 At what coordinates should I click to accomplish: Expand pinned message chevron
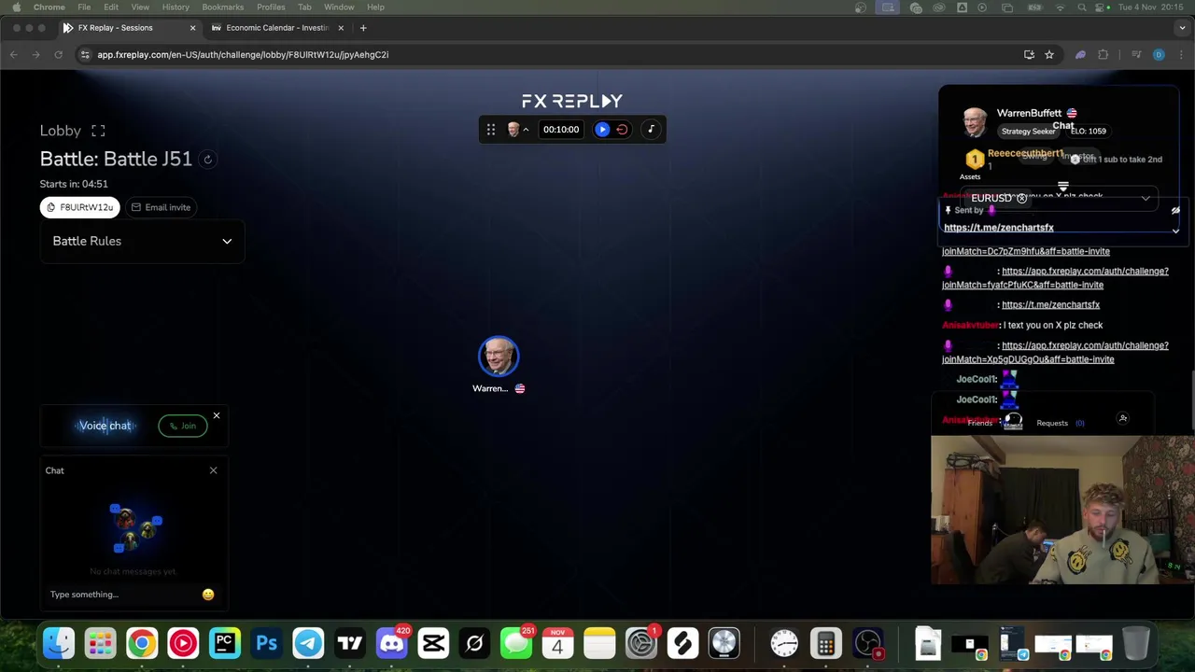1175,230
